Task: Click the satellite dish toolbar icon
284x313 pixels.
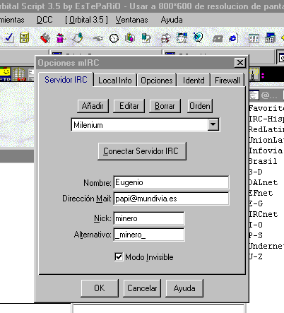Action: click(198, 37)
